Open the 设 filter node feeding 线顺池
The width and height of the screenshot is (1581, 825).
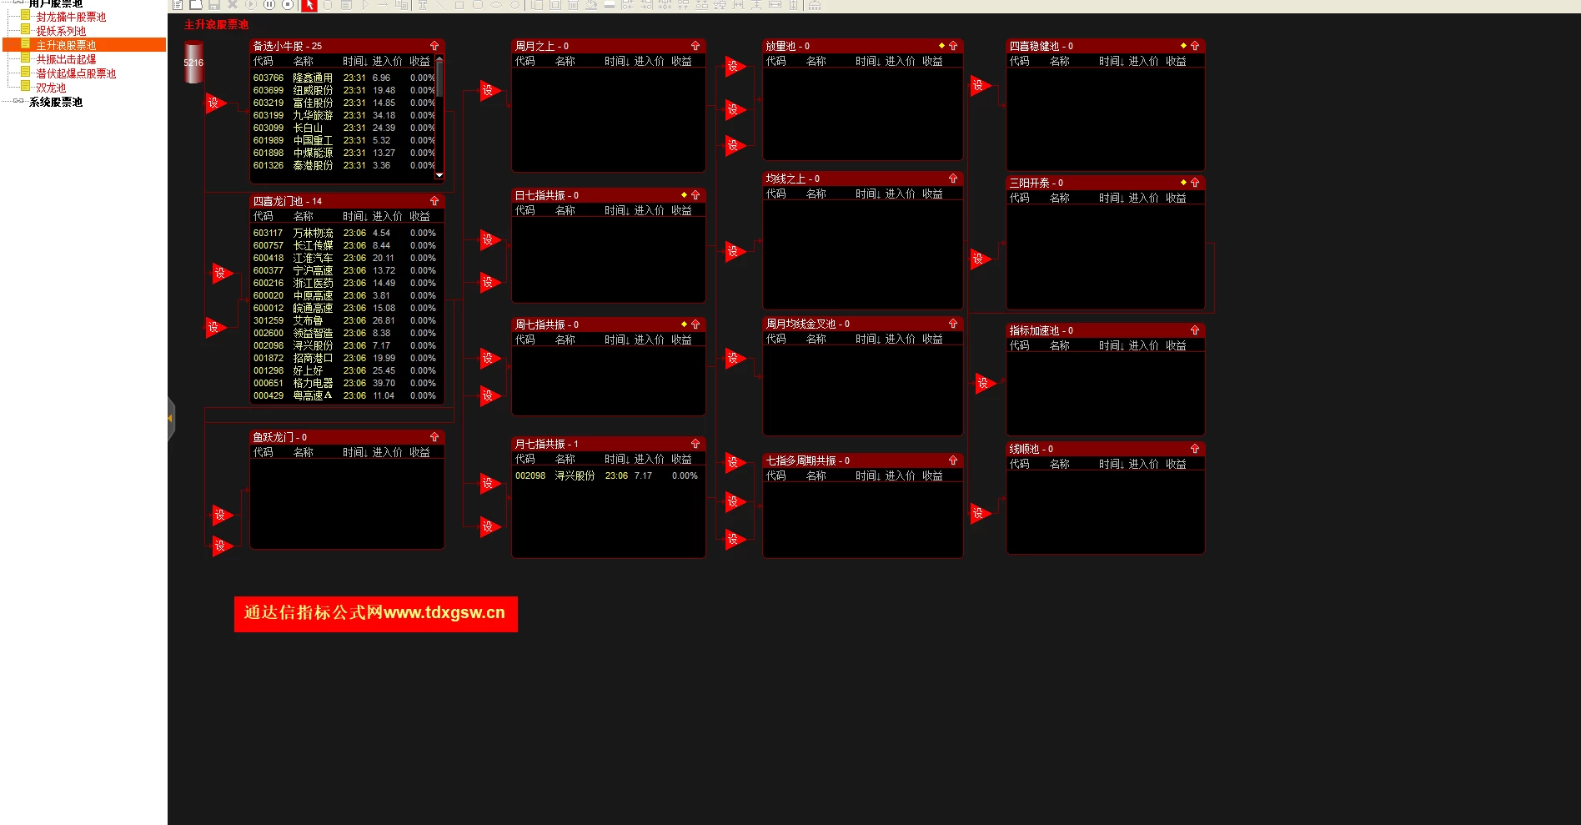pos(980,513)
